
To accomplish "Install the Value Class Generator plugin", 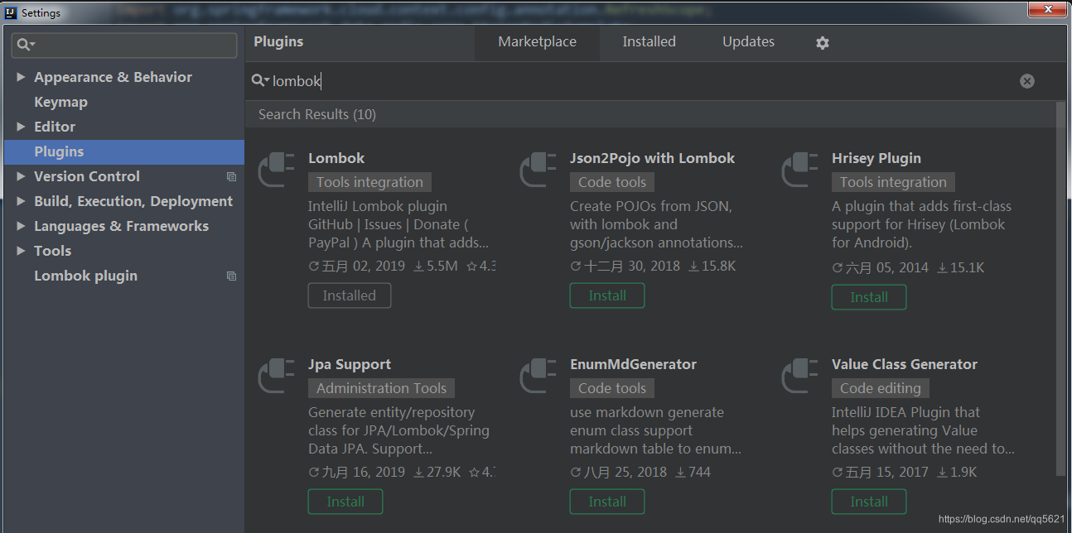I will (x=869, y=502).
